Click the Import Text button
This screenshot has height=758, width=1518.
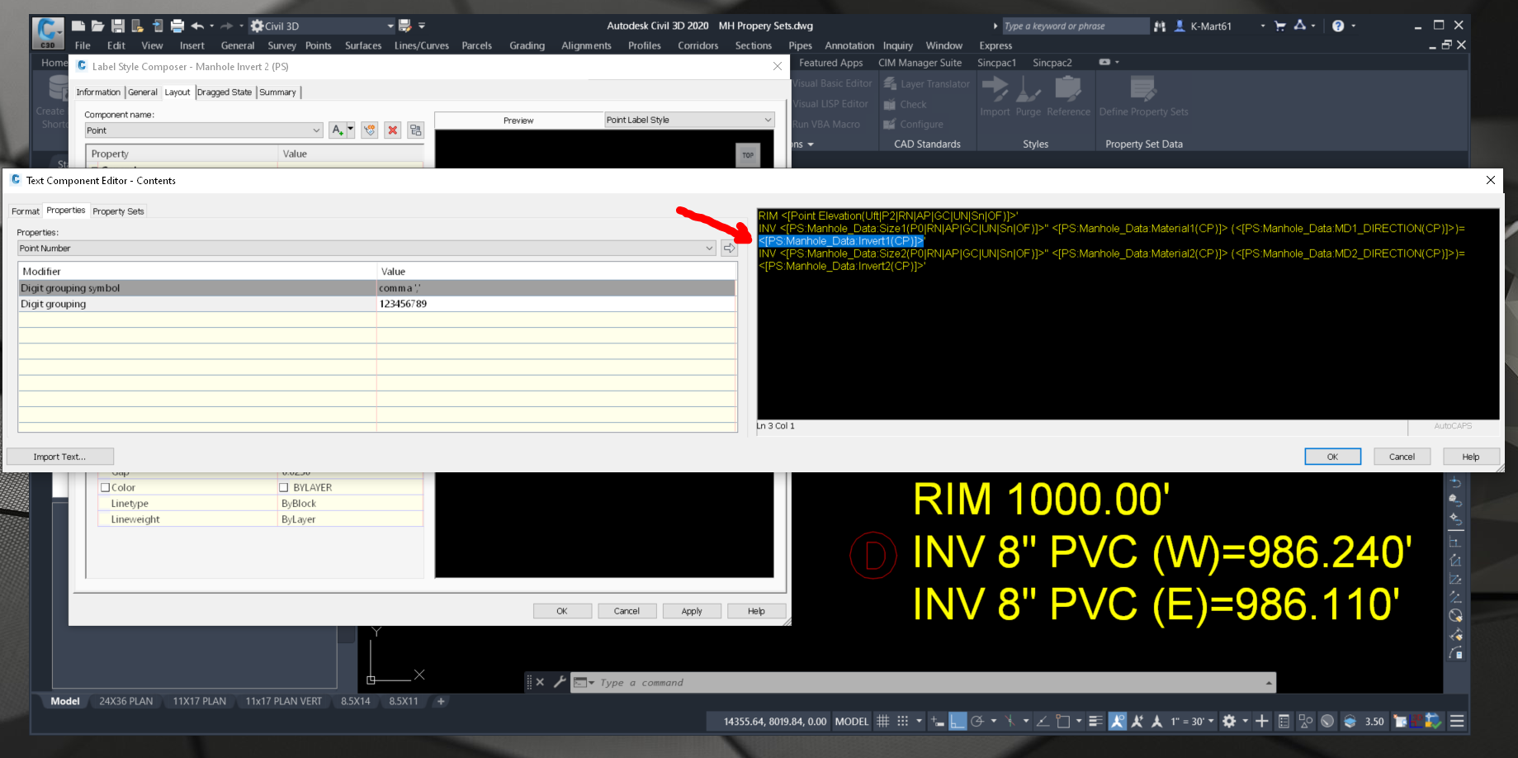click(59, 456)
